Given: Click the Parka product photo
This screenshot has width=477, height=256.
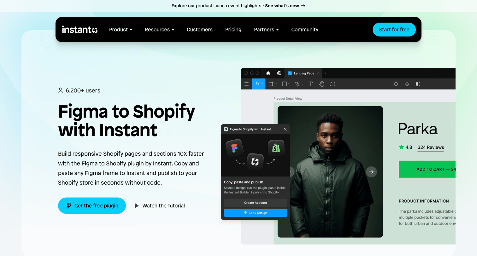Looking at the screenshot, I should click(x=330, y=172).
